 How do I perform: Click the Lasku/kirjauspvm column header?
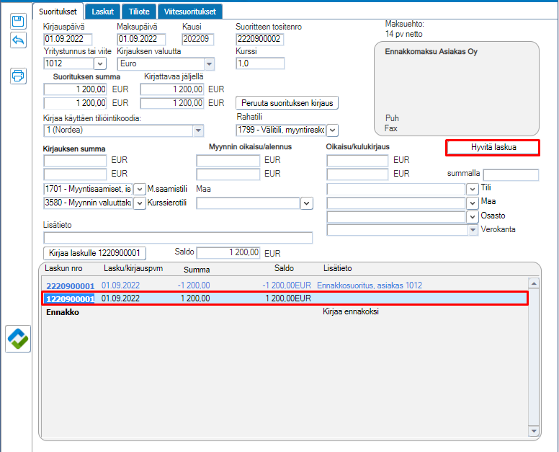pos(133,268)
